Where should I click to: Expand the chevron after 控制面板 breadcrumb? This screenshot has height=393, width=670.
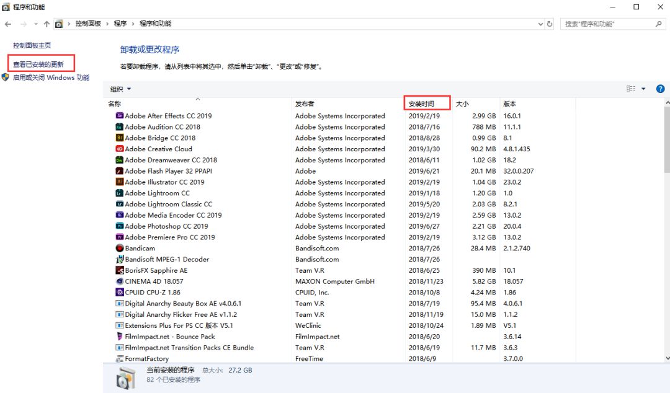click(107, 24)
